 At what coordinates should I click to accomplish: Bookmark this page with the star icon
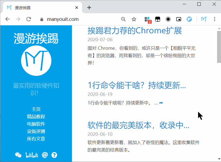(x=134, y=19)
